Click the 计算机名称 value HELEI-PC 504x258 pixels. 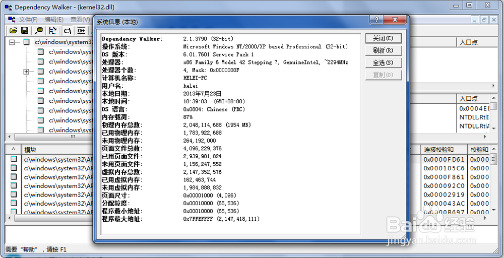point(195,78)
